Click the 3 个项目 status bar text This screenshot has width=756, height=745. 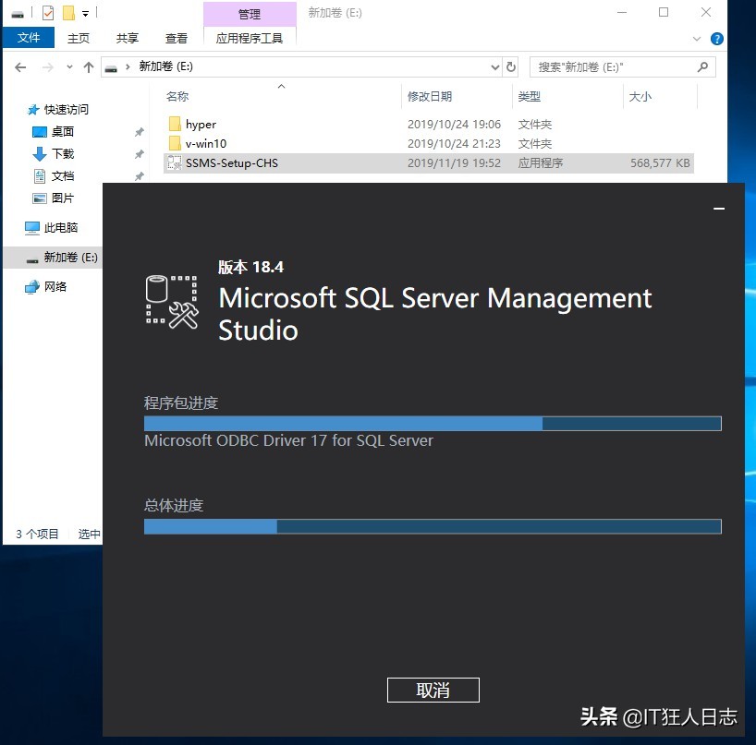click(x=37, y=534)
